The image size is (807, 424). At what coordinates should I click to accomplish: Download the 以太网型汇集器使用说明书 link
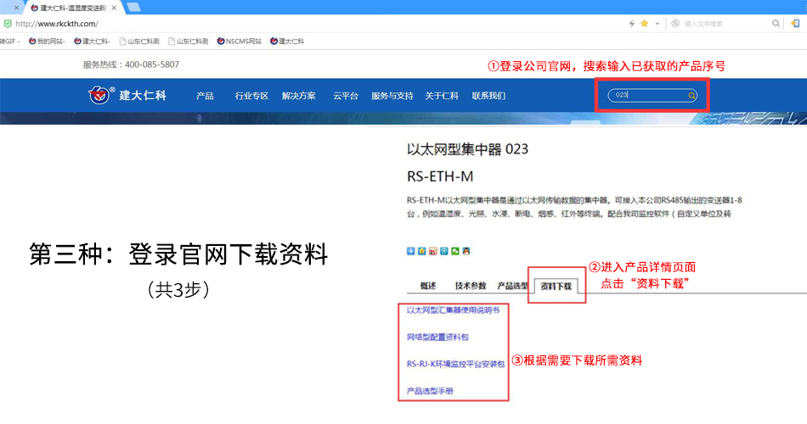453,310
